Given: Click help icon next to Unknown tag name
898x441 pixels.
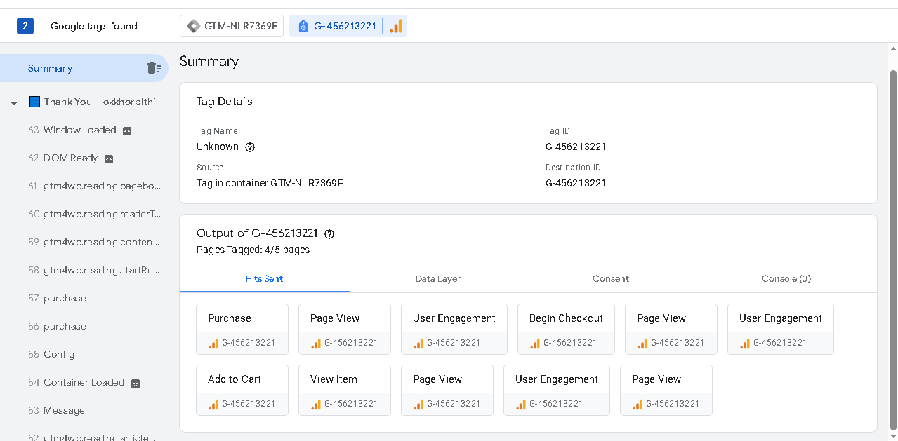Looking at the screenshot, I should click(x=250, y=147).
